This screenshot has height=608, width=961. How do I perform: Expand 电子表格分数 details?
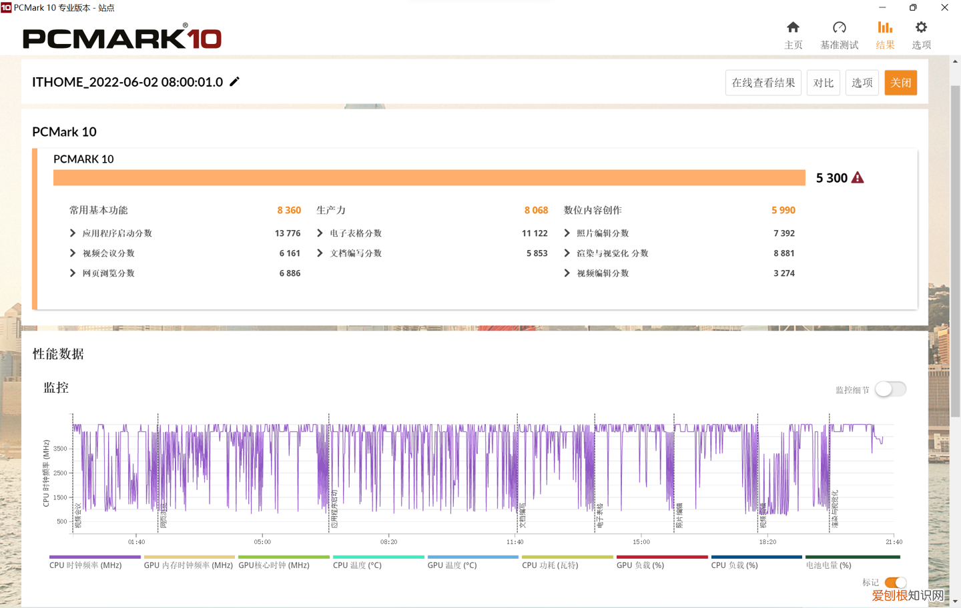[x=320, y=233]
